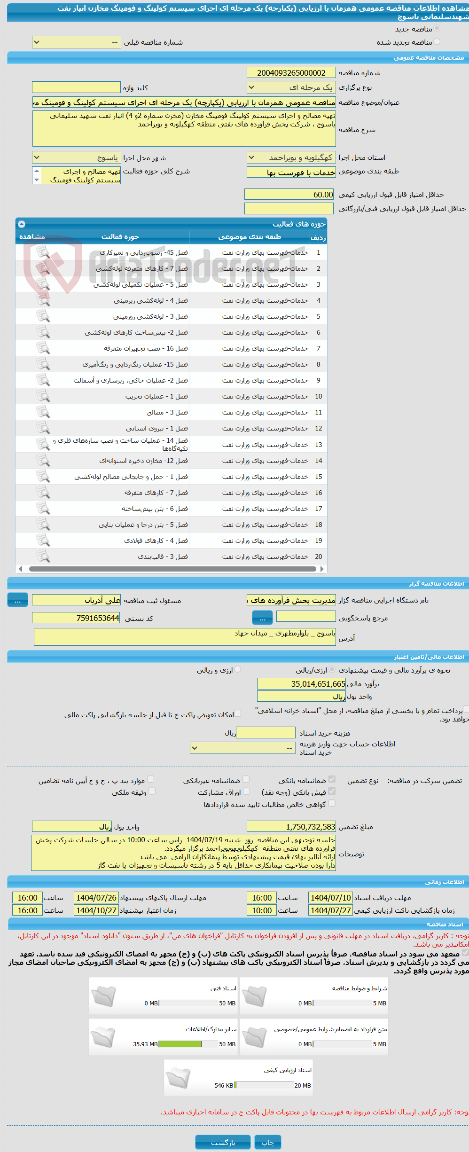Open view magnifier in row 12

[x=43, y=428]
